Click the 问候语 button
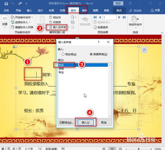165x150 pixels. point(55,22)
